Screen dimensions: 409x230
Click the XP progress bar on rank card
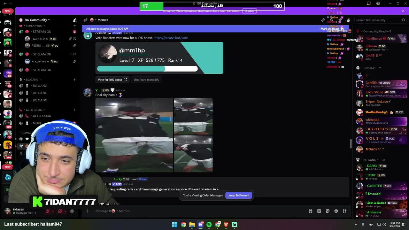[147, 69]
